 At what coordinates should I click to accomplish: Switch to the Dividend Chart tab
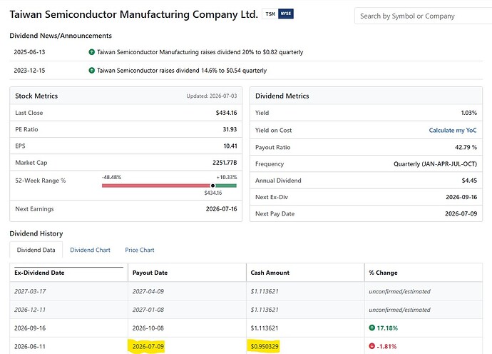pyautogui.click(x=90, y=250)
